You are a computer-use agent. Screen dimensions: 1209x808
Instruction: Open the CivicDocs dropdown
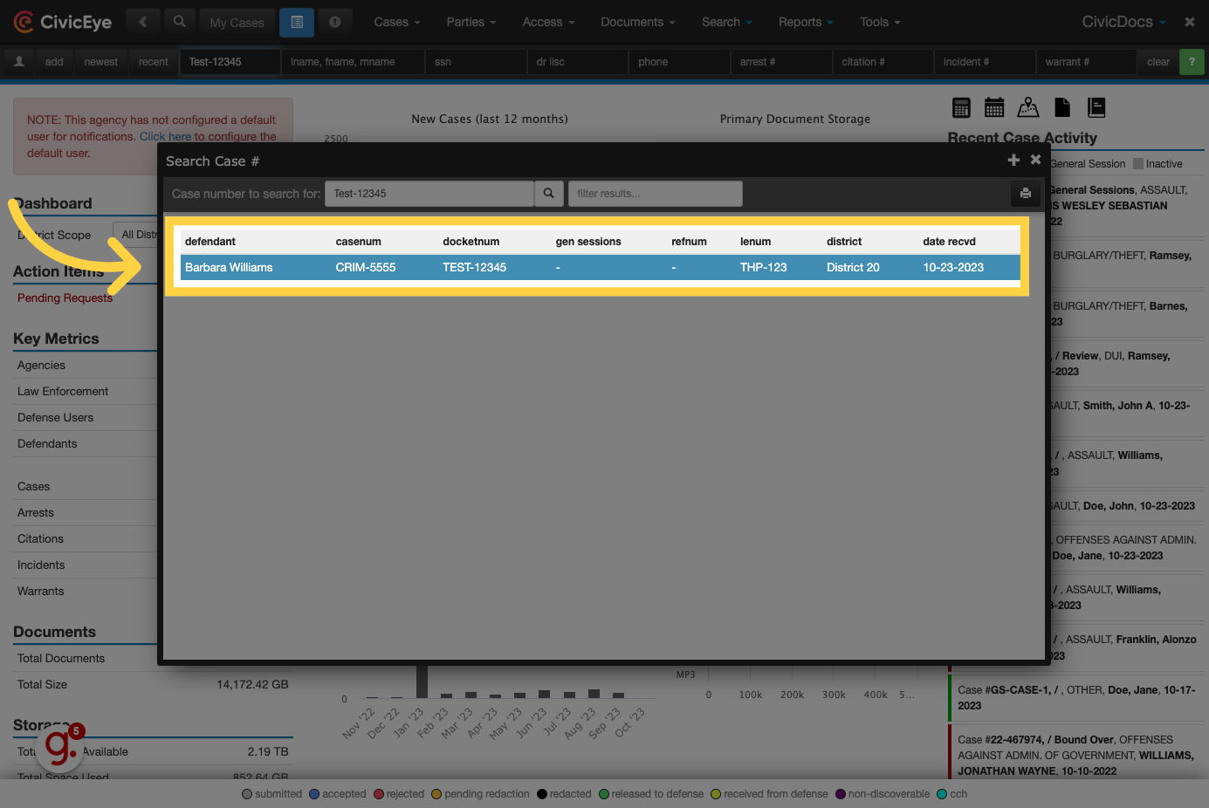(1123, 22)
